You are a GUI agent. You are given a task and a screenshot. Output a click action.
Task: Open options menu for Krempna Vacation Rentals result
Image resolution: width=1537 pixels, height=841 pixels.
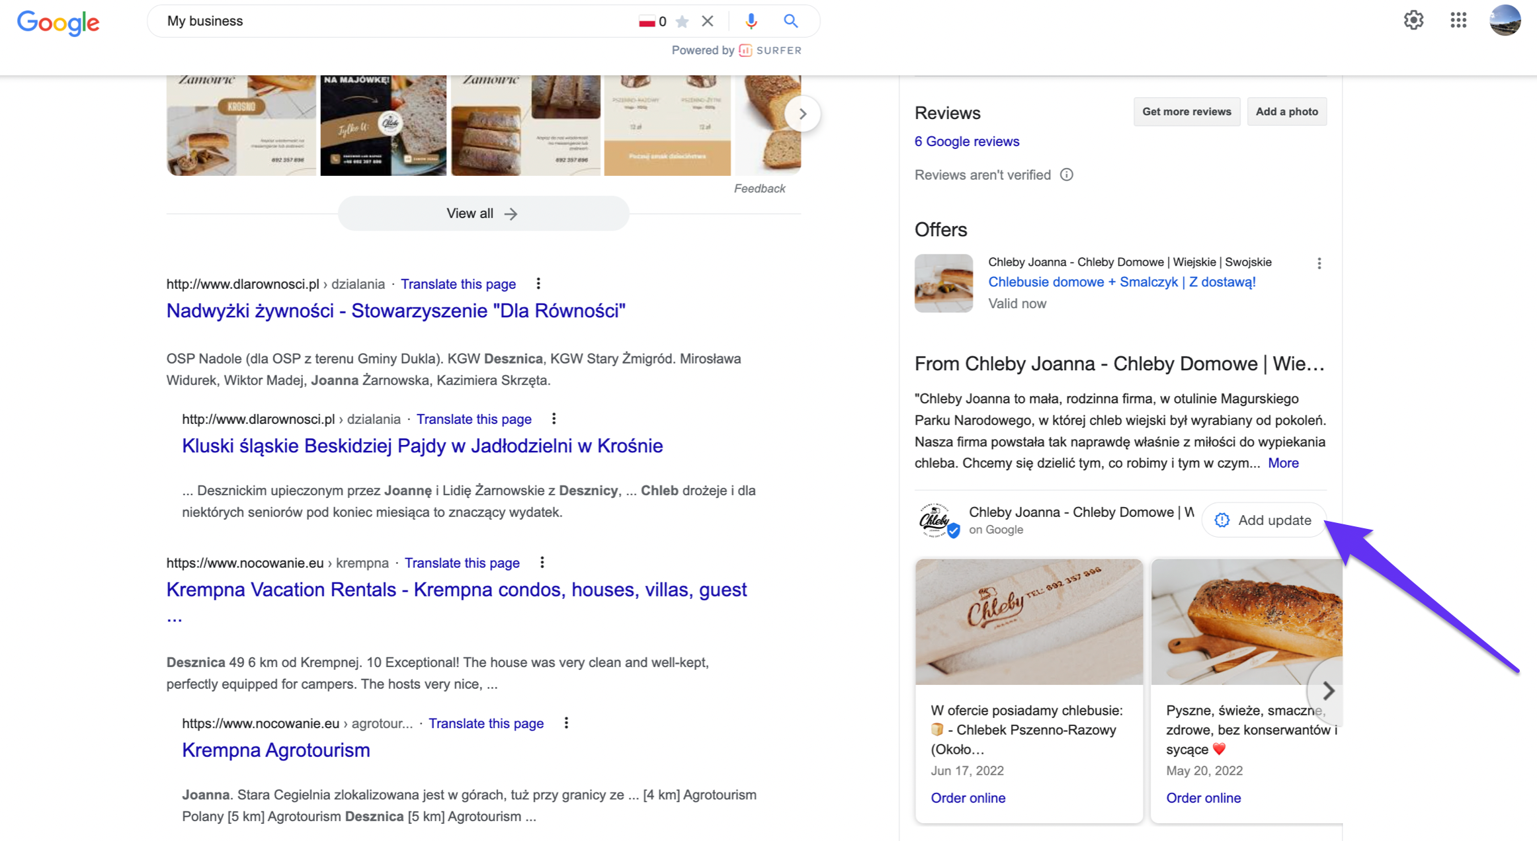(542, 563)
